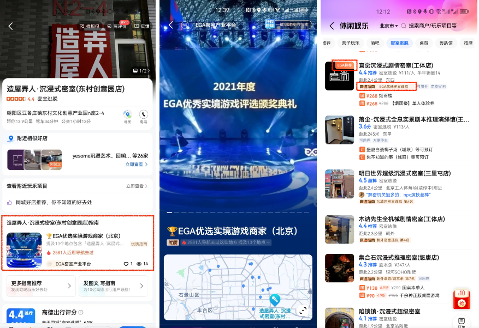The height and width of the screenshot is (328, 479).
Task: Click 立即查看 next to 查看附近玩乐项目
Action: 137,186
